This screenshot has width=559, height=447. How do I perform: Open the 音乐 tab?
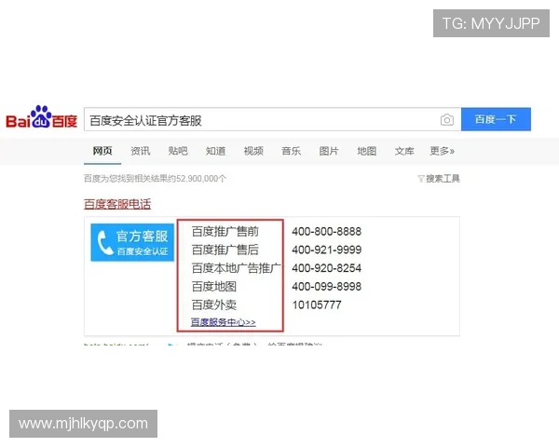point(291,151)
